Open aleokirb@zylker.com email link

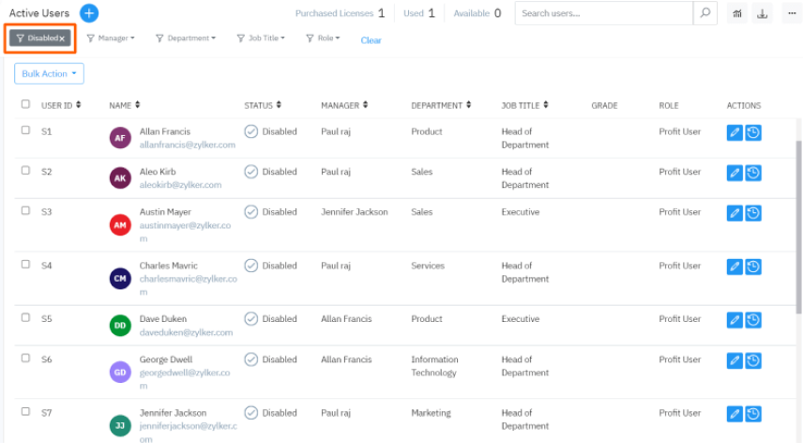click(180, 185)
